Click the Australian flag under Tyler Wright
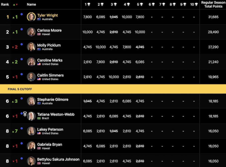The height and width of the screenshot is (167, 226). pyautogui.click(x=39, y=19)
